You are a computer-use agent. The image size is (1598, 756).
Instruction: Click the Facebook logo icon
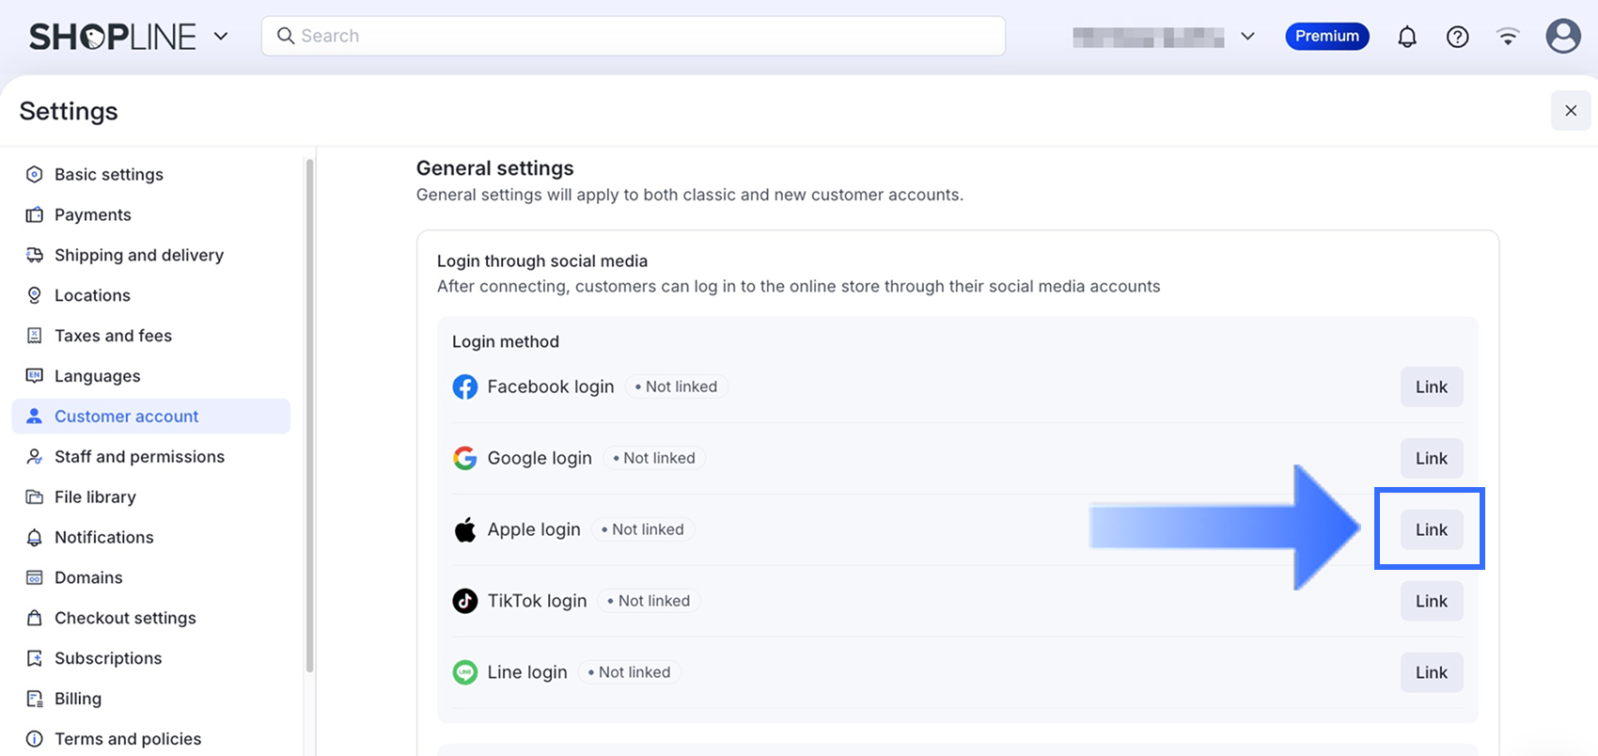(464, 386)
